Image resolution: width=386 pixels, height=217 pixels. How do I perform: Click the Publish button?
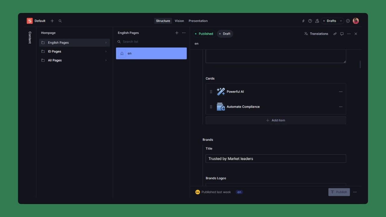click(x=339, y=192)
